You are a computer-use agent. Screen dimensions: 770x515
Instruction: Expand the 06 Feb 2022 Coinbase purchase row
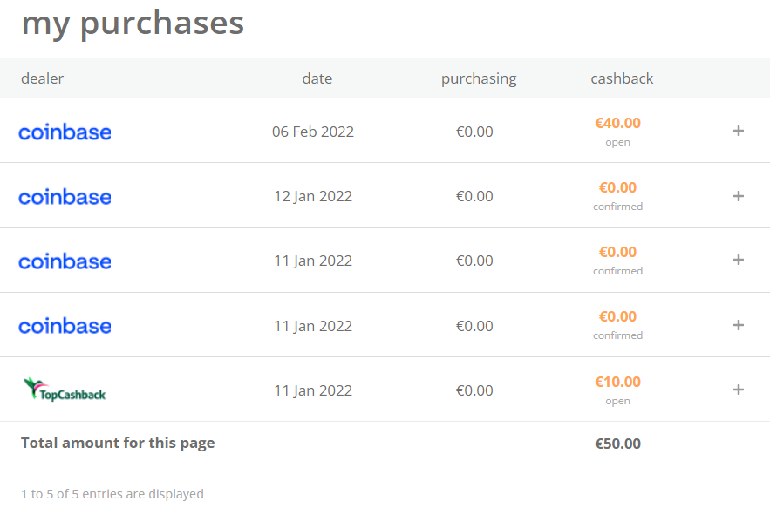(738, 131)
